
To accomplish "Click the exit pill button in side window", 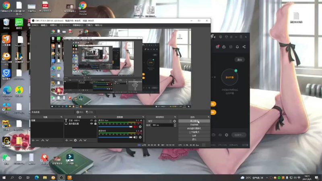I will (239, 60).
